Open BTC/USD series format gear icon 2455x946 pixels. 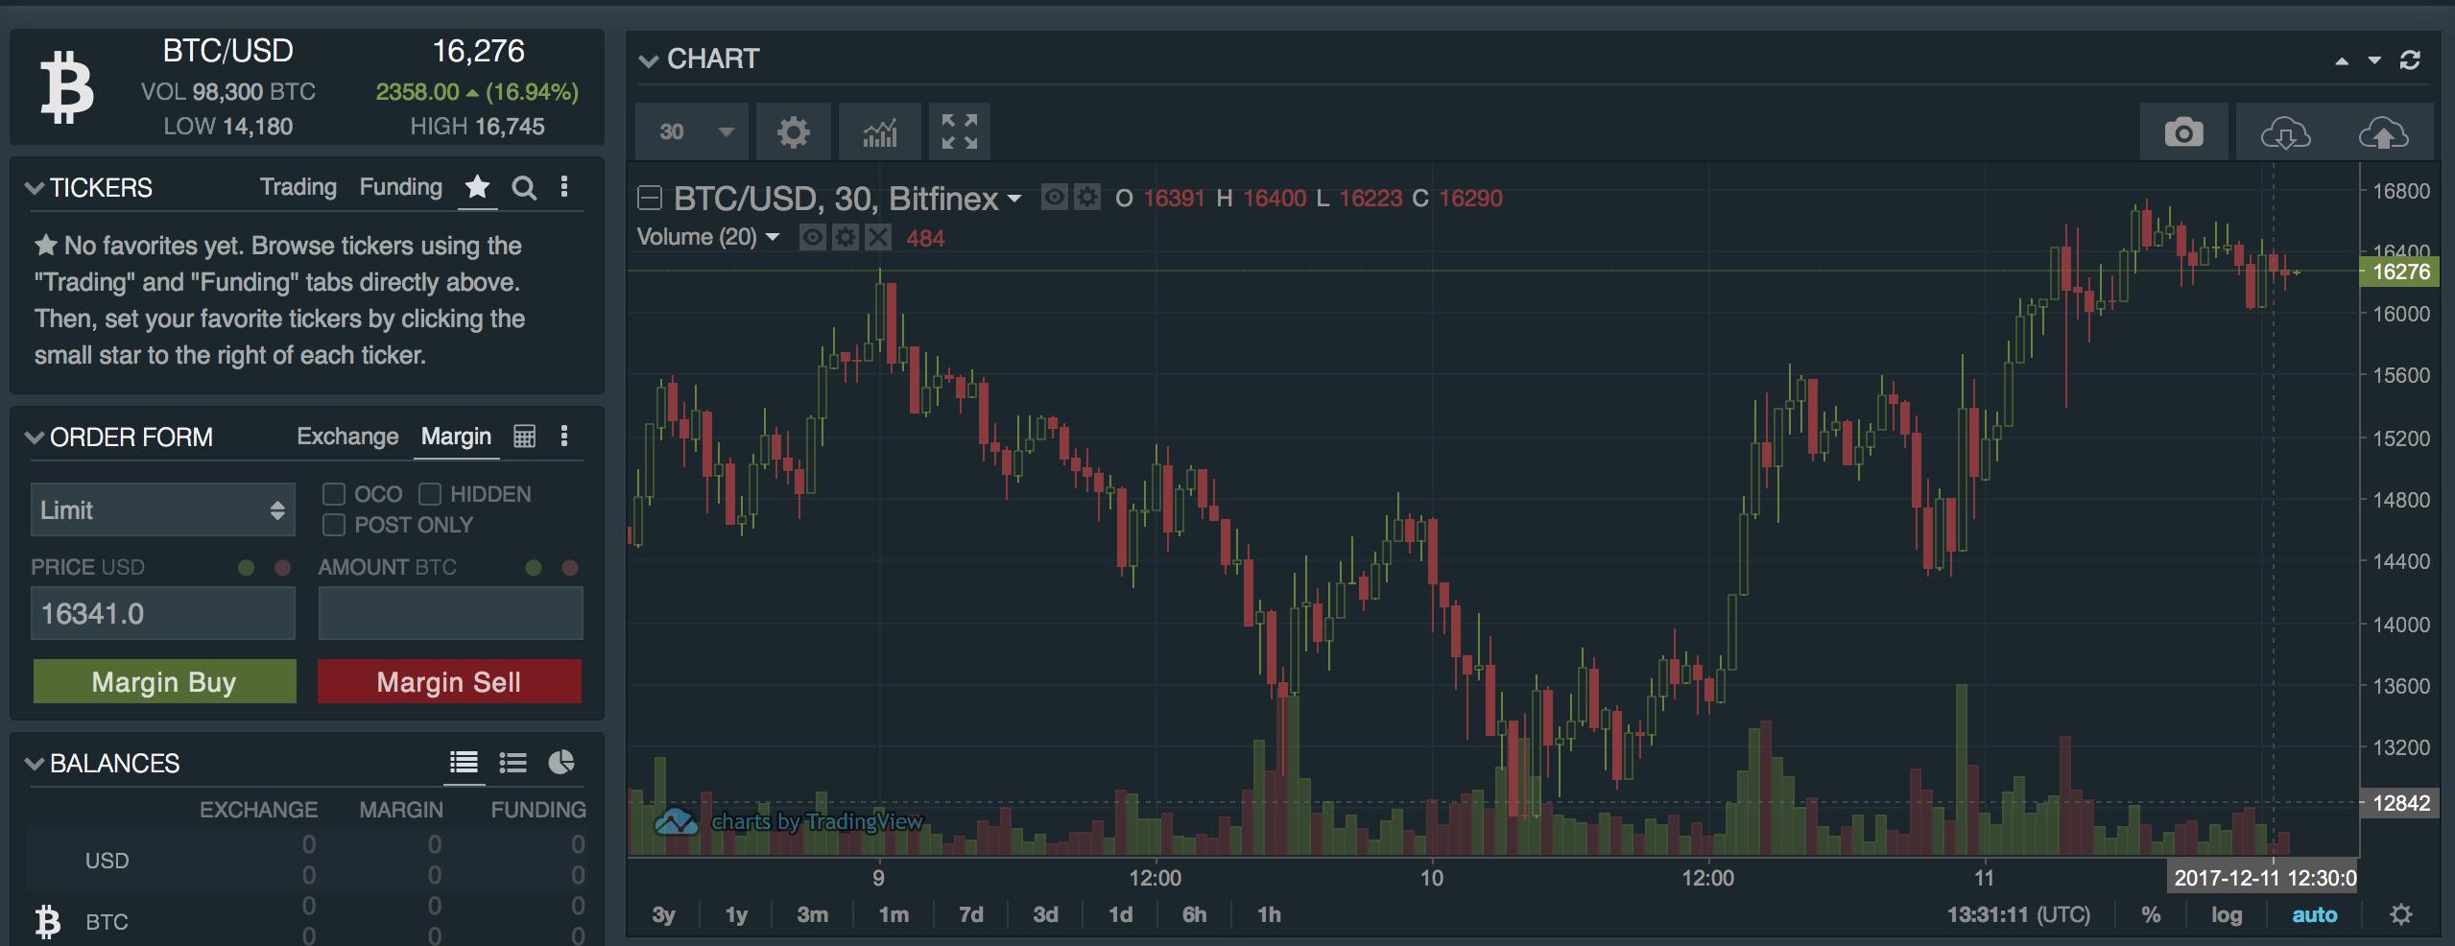1086,198
